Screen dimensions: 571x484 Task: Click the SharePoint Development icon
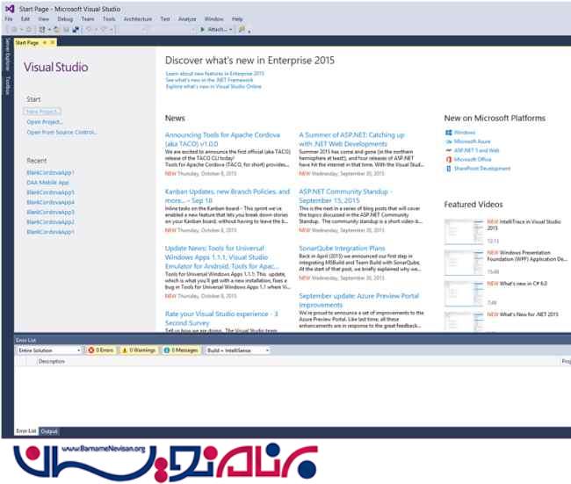[449, 169]
